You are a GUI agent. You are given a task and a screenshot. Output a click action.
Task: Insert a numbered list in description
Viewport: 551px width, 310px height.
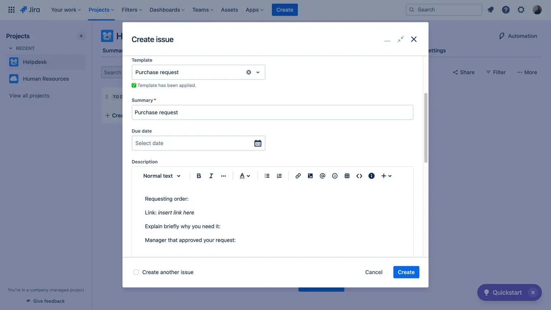279,176
